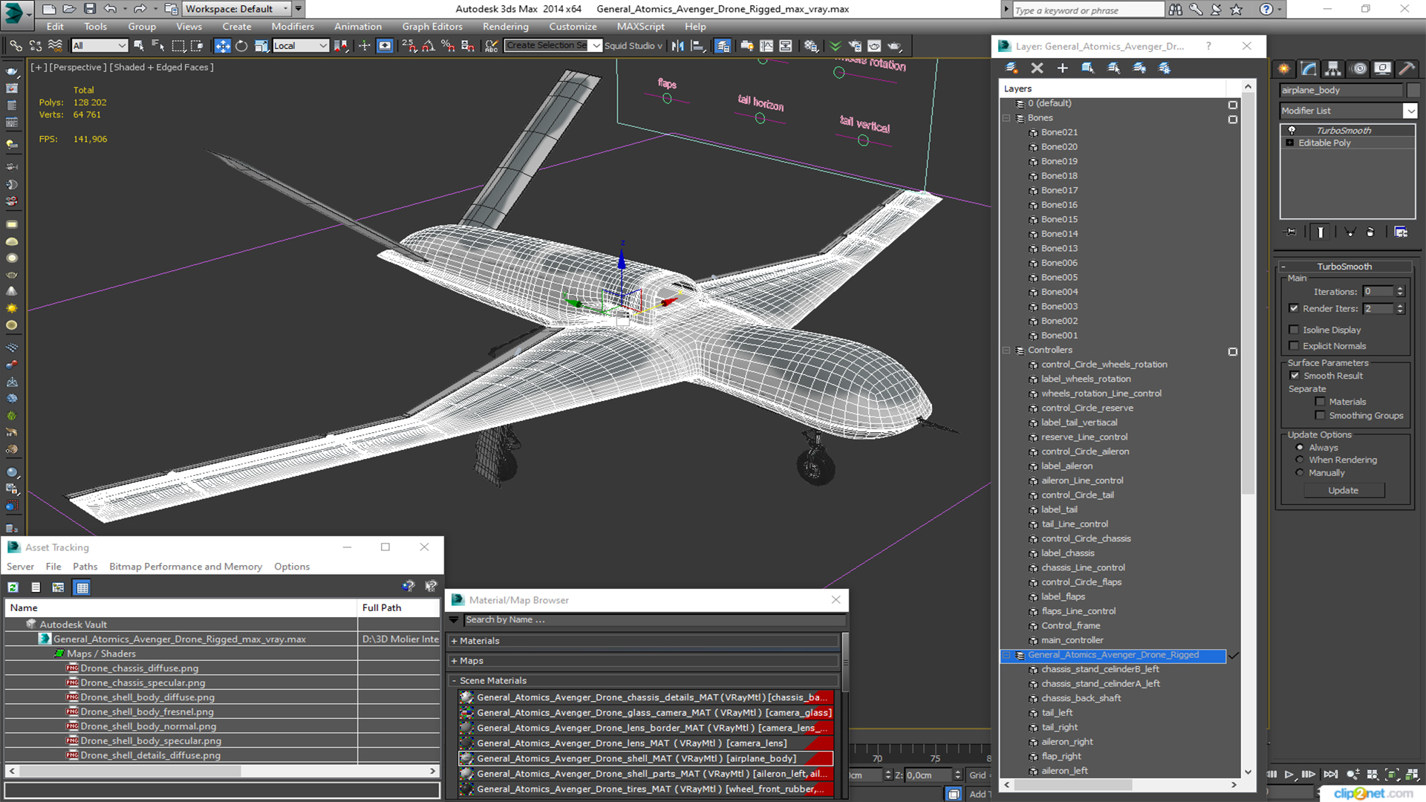Click the Table View icon in Asset Tracking
The height and width of the screenshot is (802, 1426).
[x=82, y=587]
